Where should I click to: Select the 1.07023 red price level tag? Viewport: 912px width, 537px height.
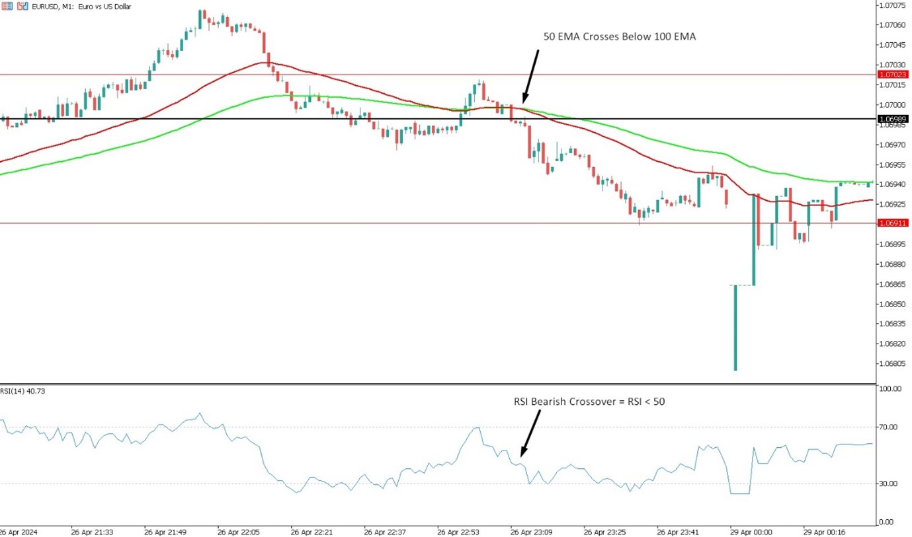click(892, 75)
